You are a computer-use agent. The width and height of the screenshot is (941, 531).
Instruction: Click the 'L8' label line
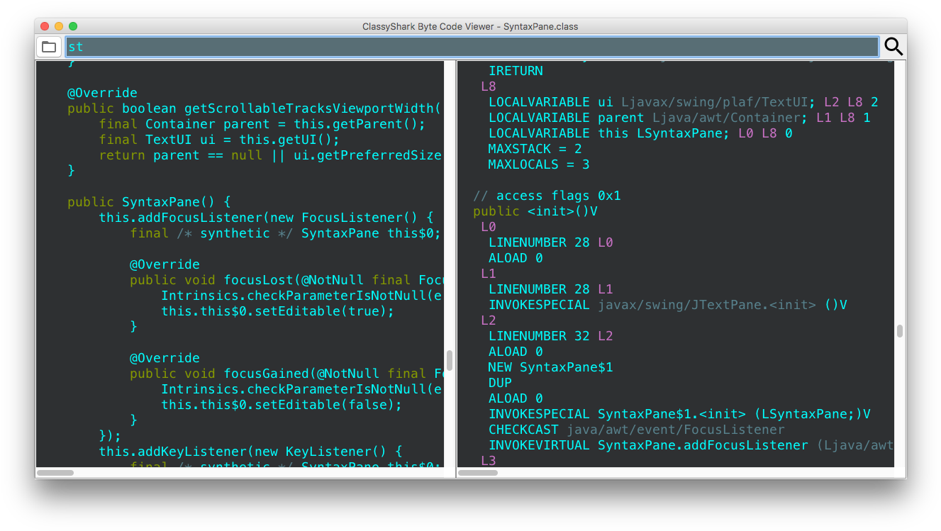(x=489, y=86)
